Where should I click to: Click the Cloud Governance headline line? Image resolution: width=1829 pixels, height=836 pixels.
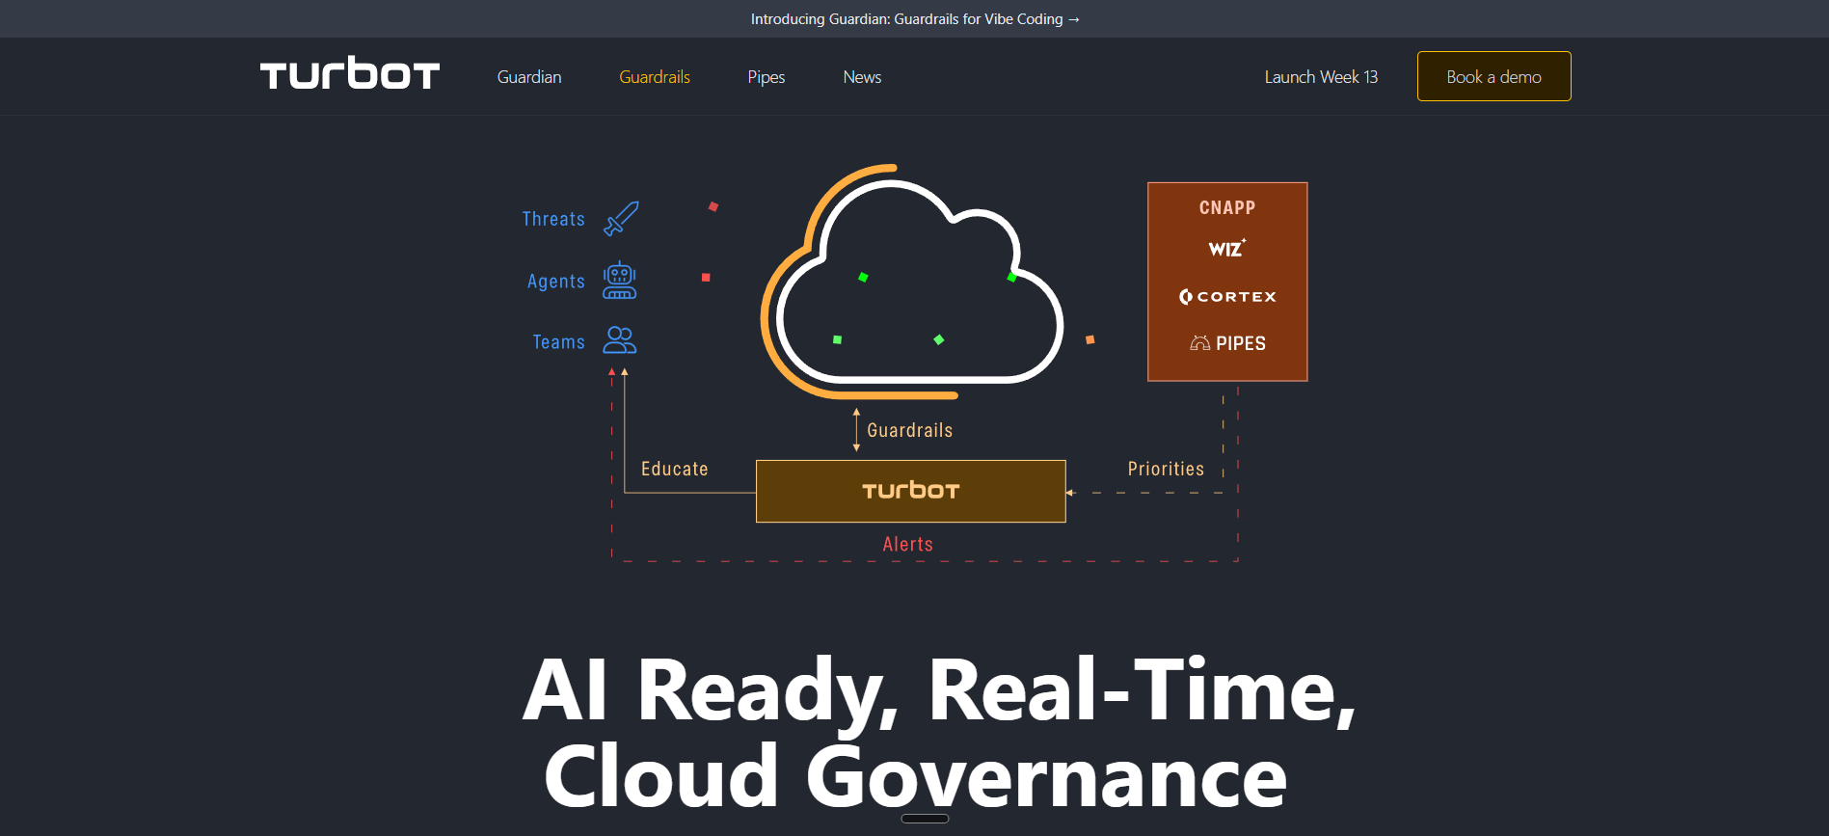tap(915, 776)
